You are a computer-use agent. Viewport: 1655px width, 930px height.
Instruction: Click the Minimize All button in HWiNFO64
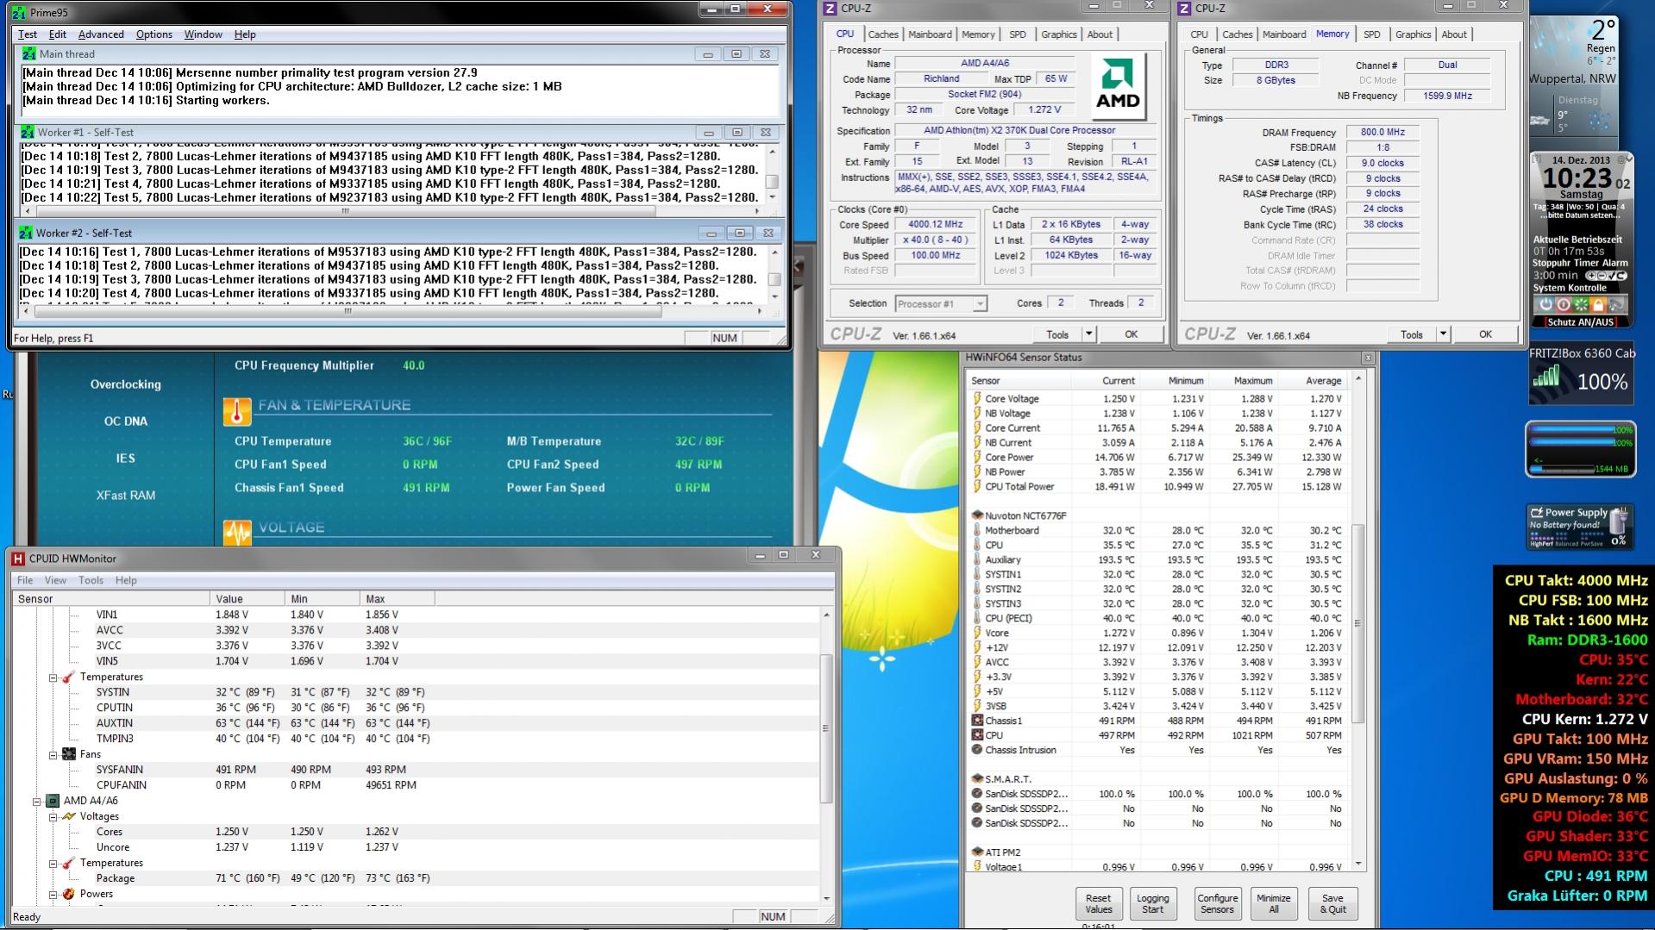point(1273,903)
